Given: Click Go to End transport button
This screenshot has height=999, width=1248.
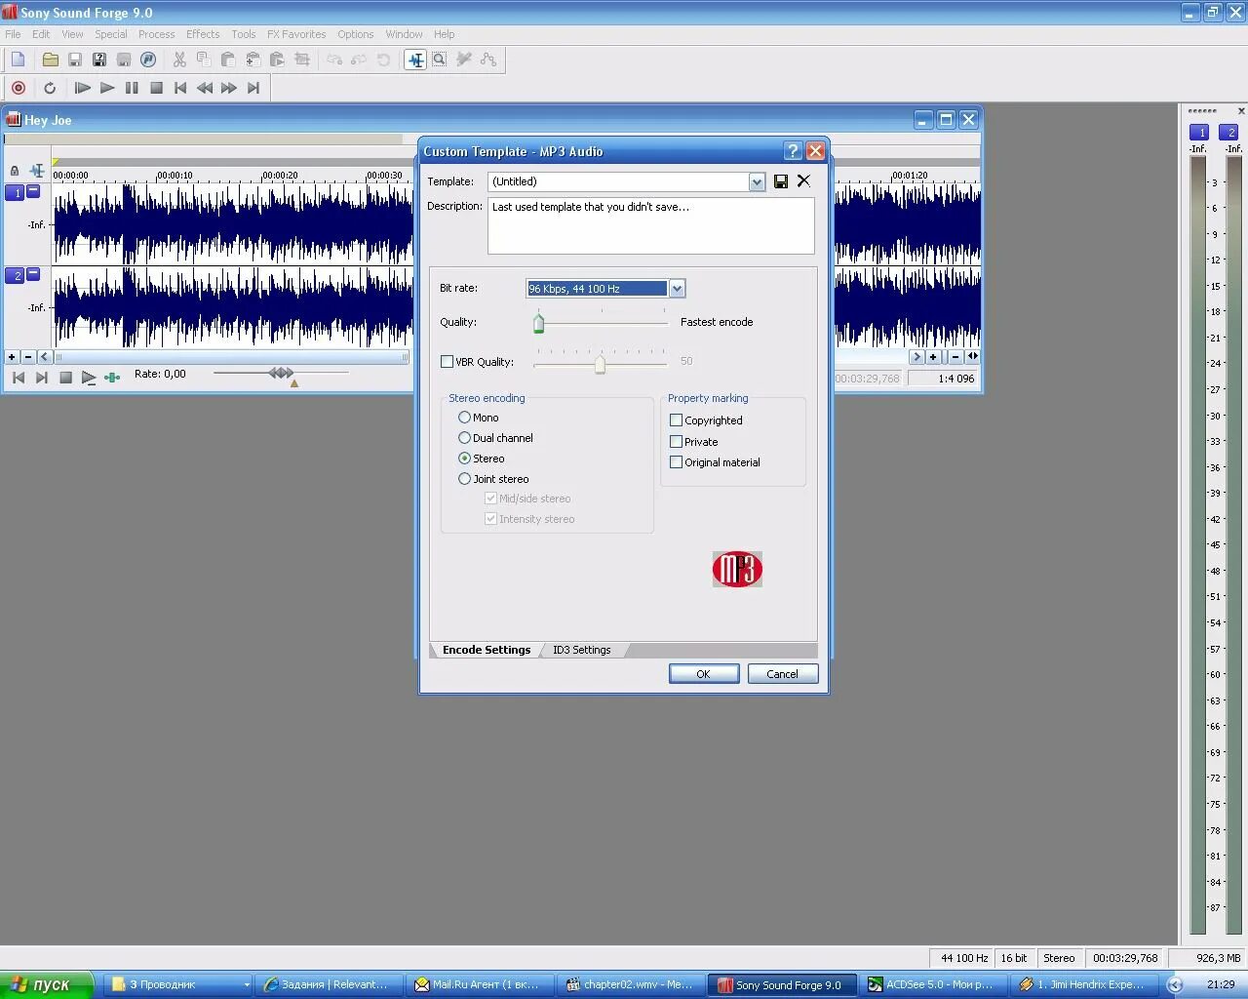Looking at the screenshot, I should tap(253, 88).
